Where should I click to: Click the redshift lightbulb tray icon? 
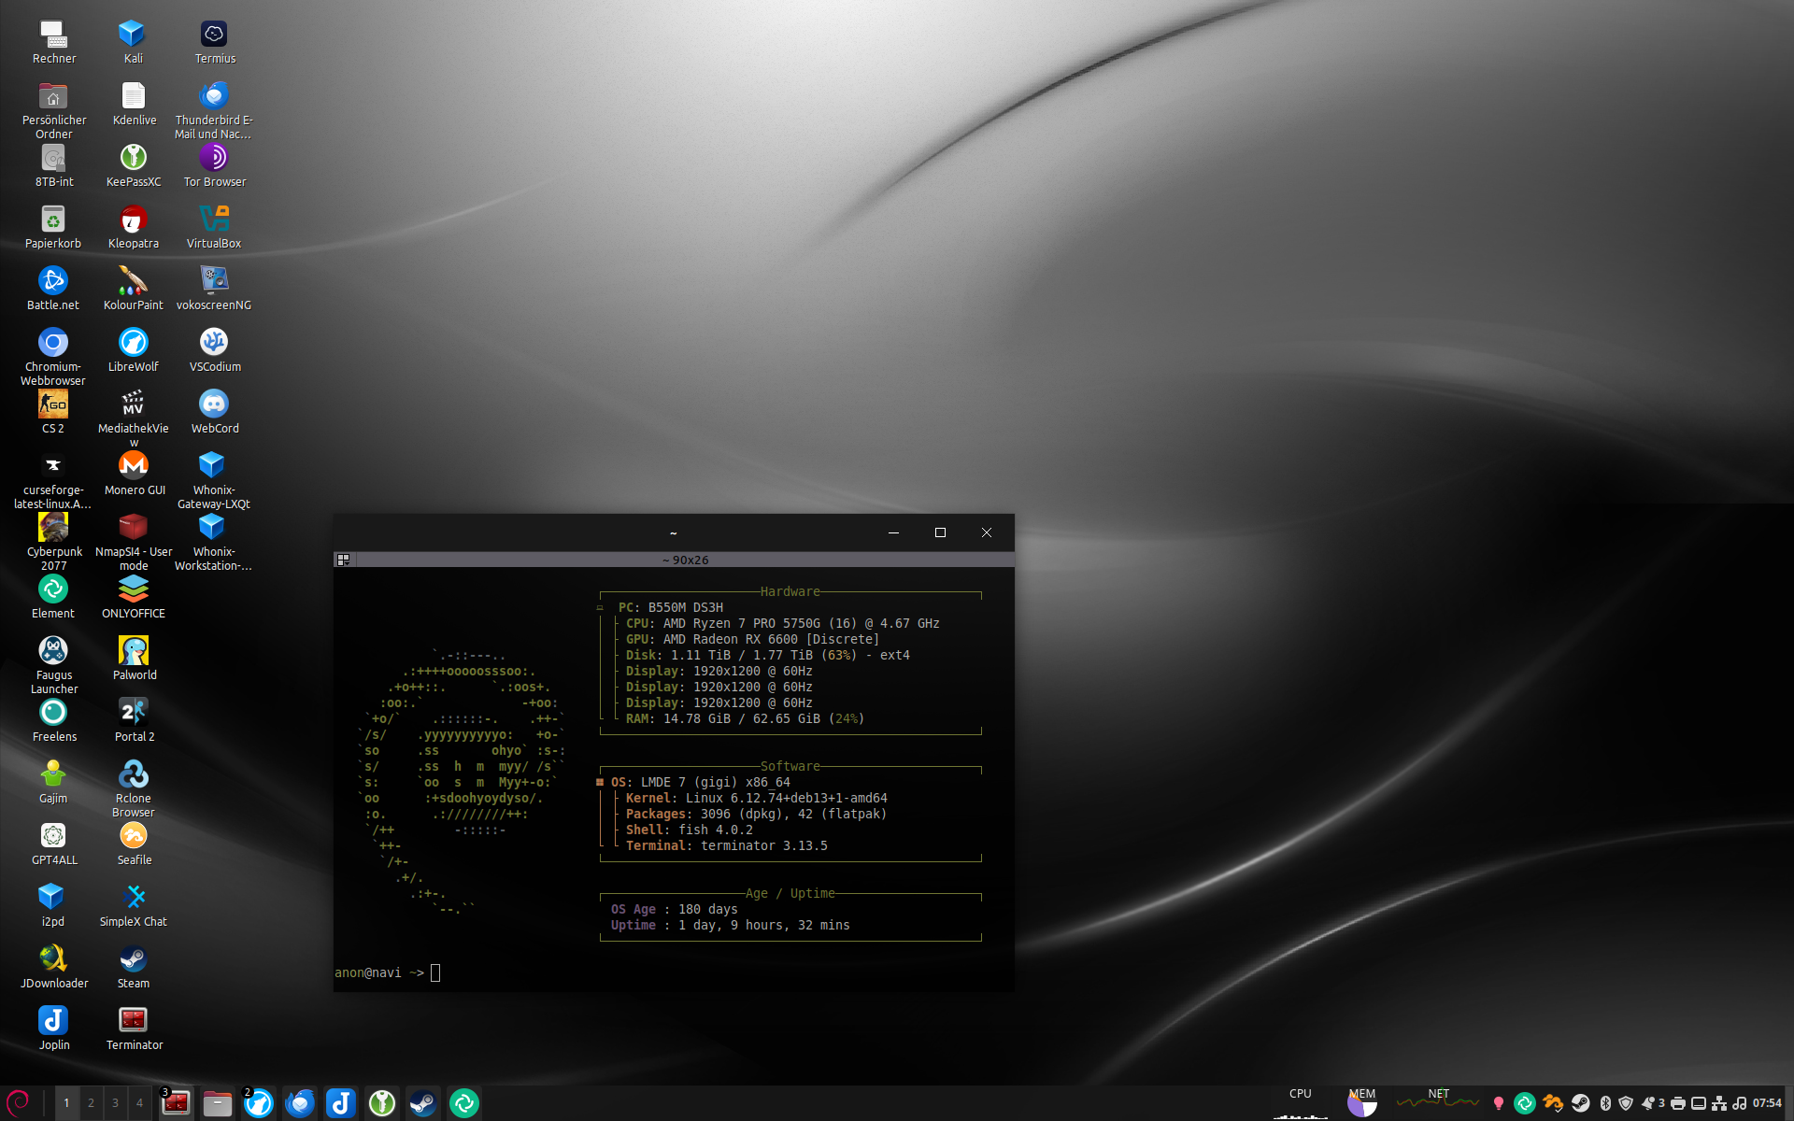click(1499, 1103)
